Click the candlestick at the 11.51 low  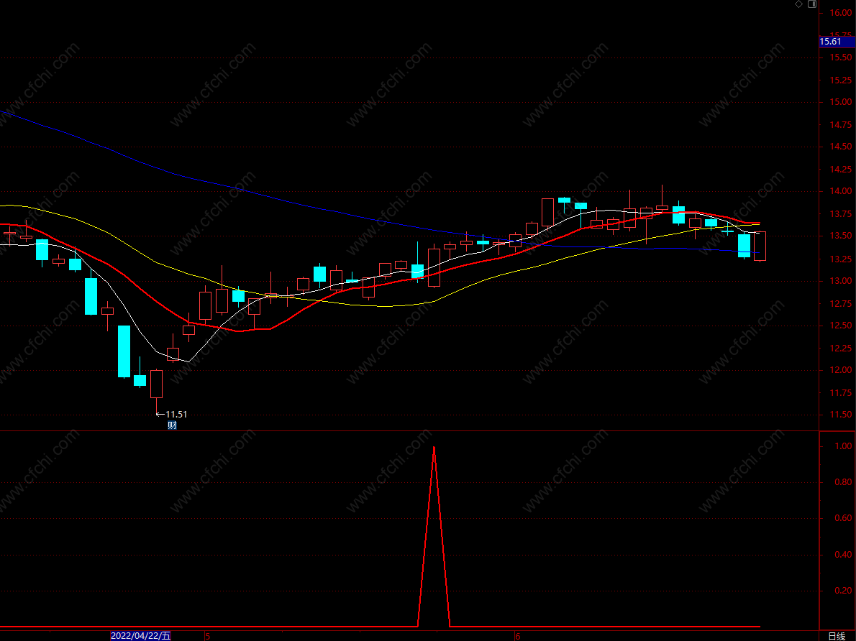[x=157, y=384]
